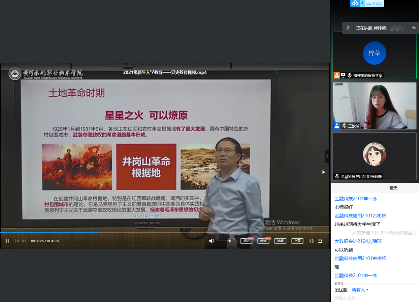Image resolution: width=419 pixels, height=302 pixels.
Task: Click the screen-sharing icon on 梅梓荣's tile
Action: pyautogui.click(x=343, y=75)
